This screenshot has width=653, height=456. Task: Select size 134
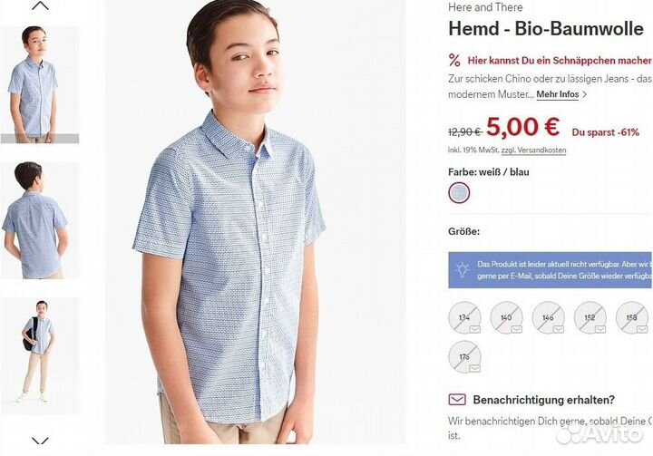coord(465,316)
